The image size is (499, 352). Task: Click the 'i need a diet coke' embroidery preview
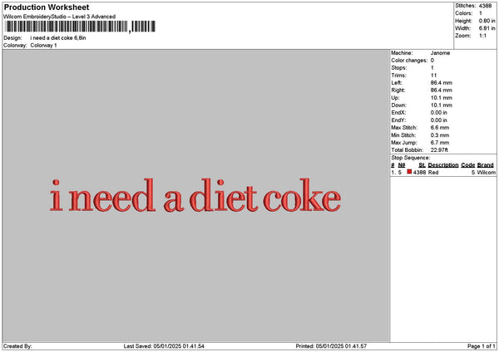tap(195, 195)
